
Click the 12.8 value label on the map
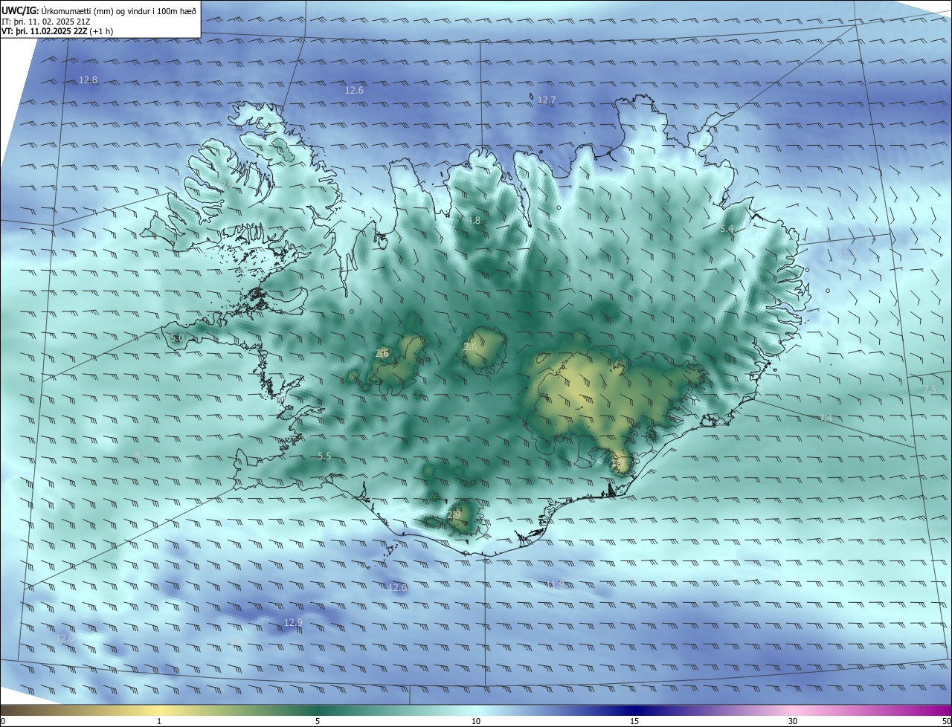point(88,80)
